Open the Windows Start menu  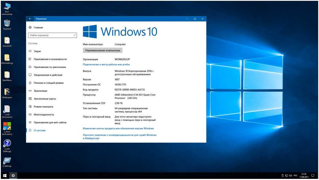(x=5, y=176)
